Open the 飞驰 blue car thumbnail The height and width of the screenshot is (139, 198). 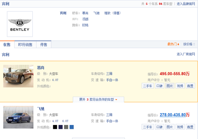pos(18,117)
